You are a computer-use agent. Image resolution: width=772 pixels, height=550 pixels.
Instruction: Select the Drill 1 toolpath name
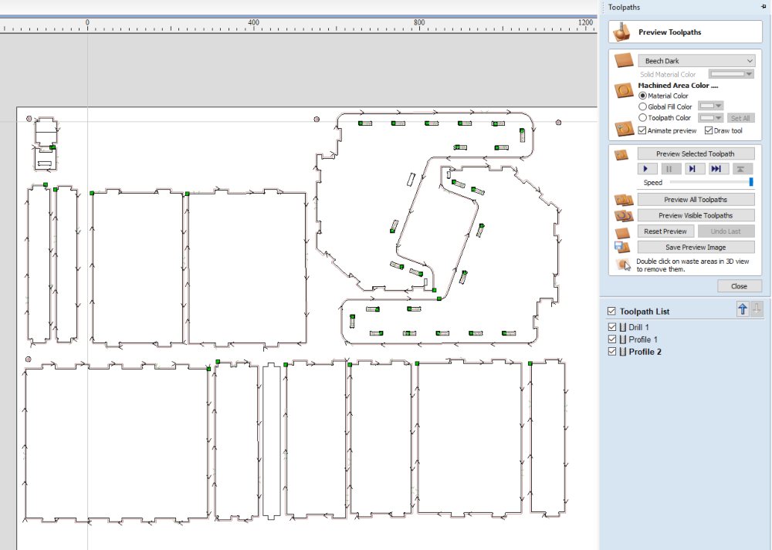click(x=638, y=327)
